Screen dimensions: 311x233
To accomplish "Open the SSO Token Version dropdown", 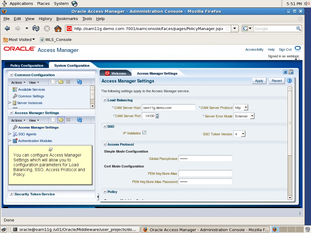I will click(243, 134).
